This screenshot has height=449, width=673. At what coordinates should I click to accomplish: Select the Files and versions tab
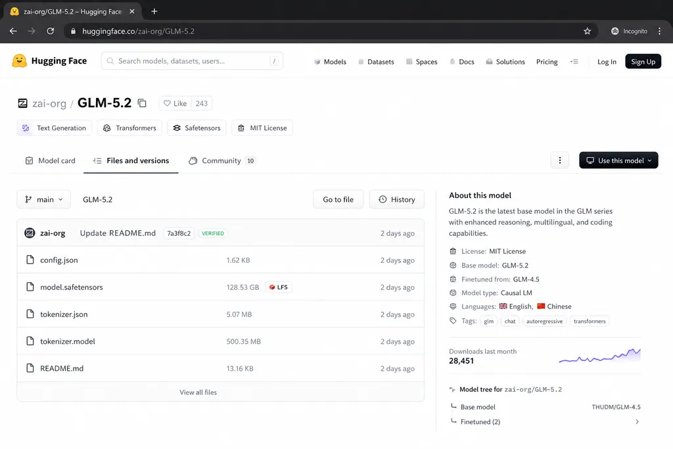[131, 160]
